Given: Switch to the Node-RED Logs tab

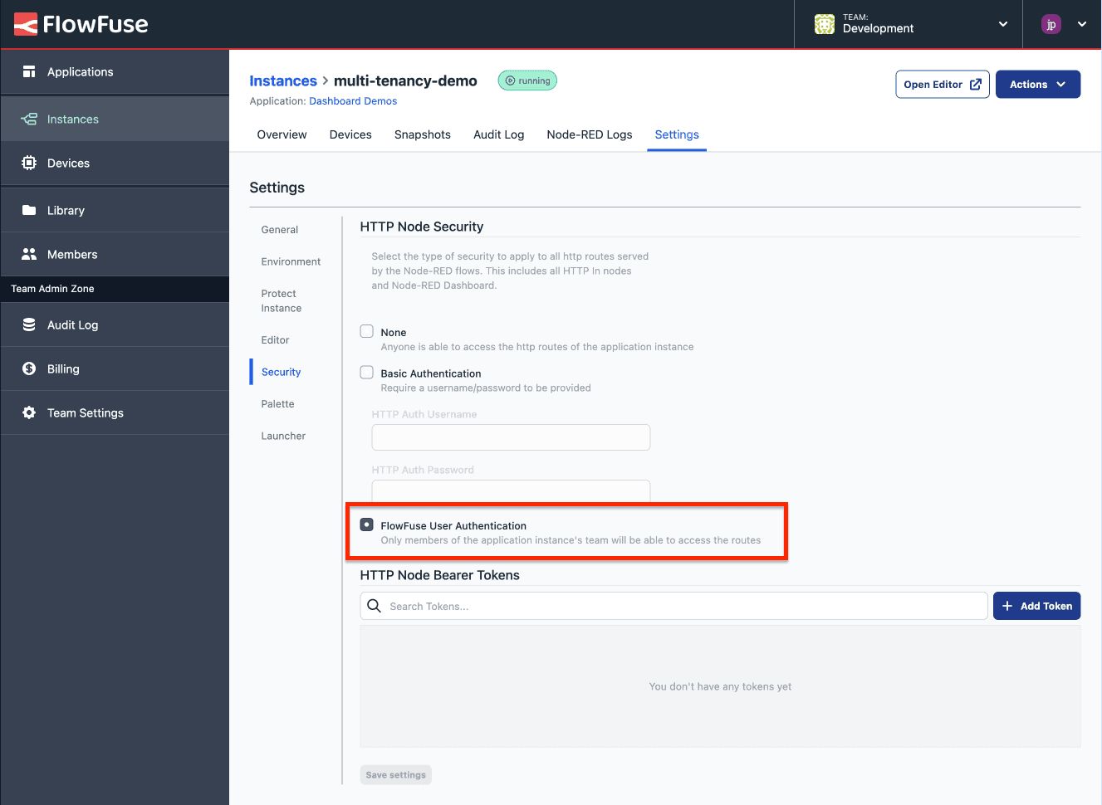Looking at the screenshot, I should coord(589,134).
